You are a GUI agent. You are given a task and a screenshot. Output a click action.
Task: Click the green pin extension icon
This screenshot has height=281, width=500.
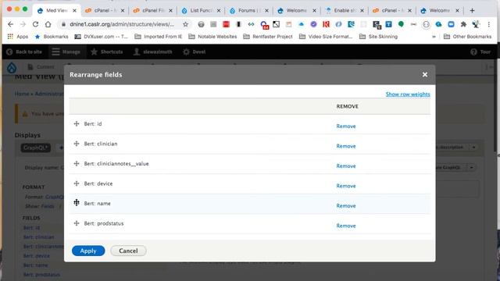tap(401, 24)
